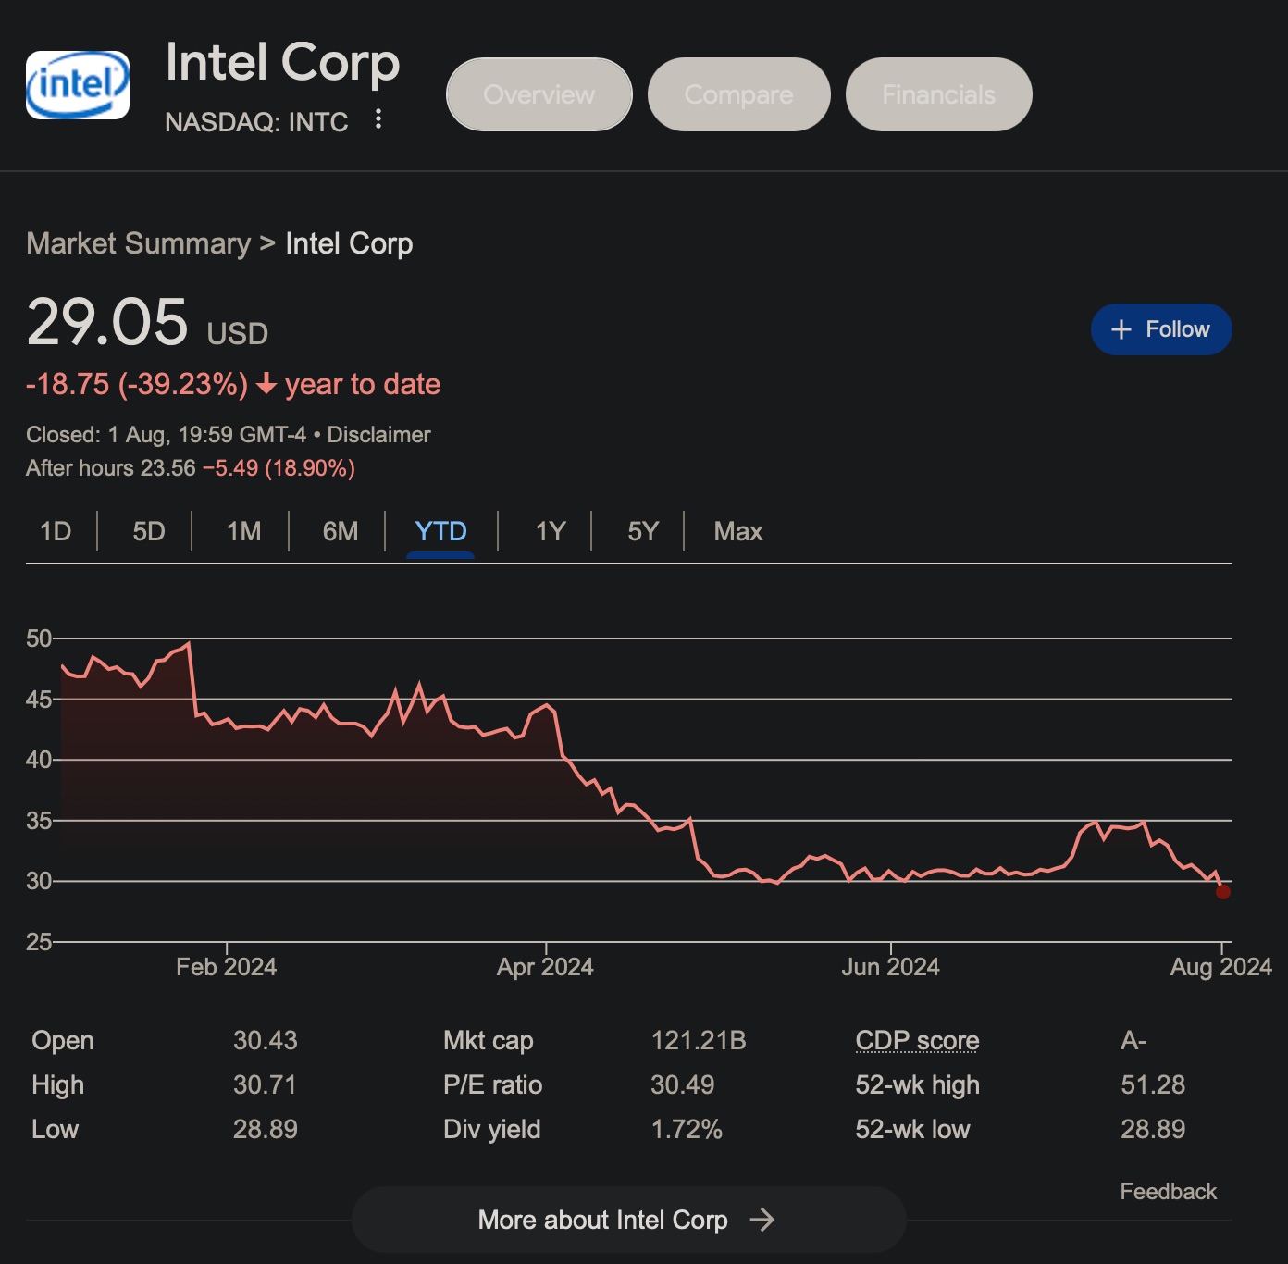Open the Overview tab

coord(539,94)
